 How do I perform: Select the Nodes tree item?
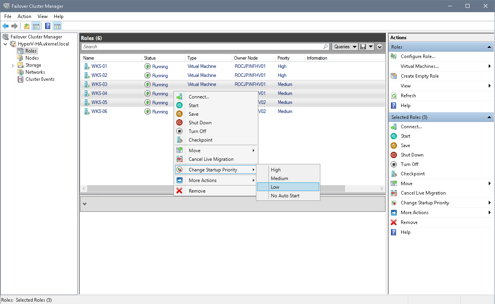32,58
